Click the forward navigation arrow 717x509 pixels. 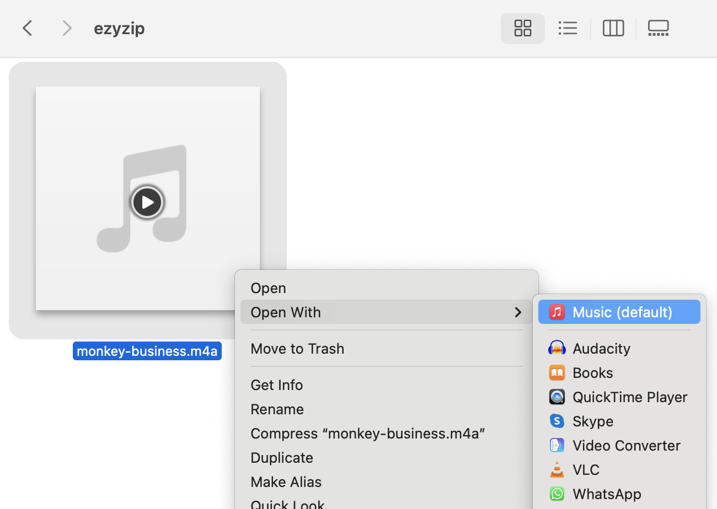[67, 28]
